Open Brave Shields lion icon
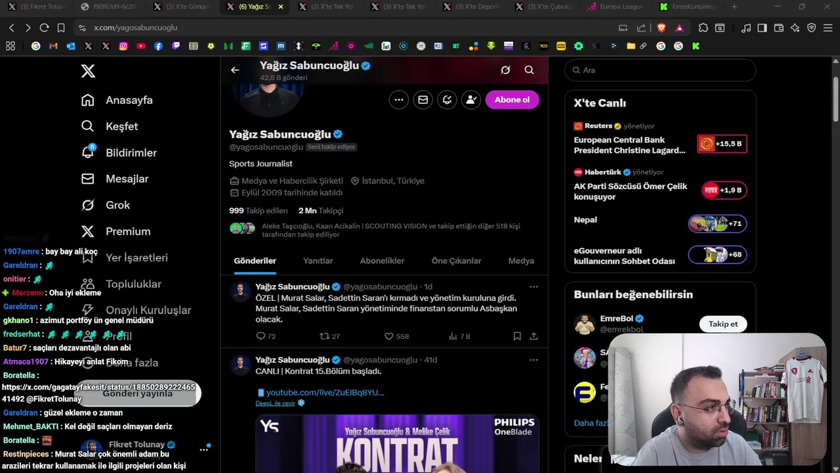This screenshot has height=473, width=840. coord(661,28)
